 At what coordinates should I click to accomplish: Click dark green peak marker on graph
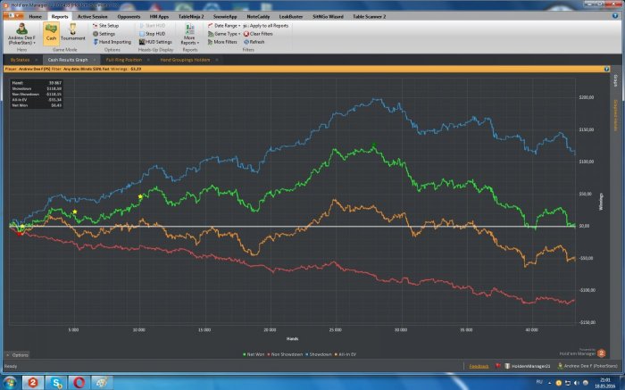point(373,145)
